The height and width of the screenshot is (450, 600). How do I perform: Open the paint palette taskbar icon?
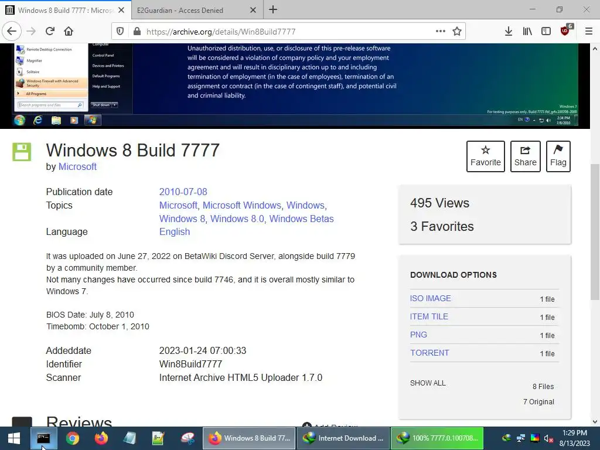point(187,438)
